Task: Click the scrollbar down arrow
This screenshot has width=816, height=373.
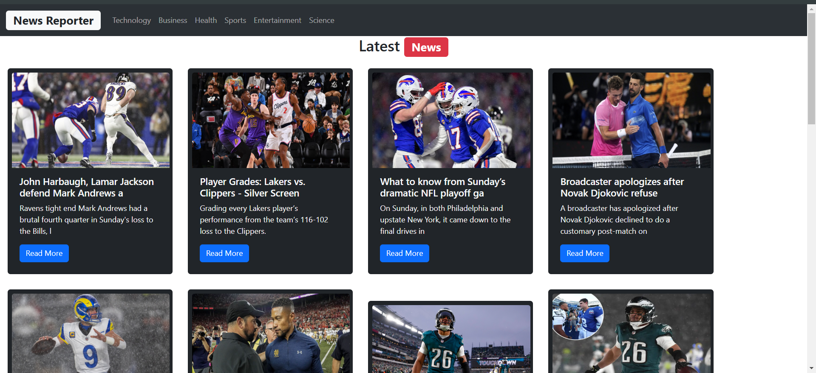Action: pyautogui.click(x=811, y=368)
